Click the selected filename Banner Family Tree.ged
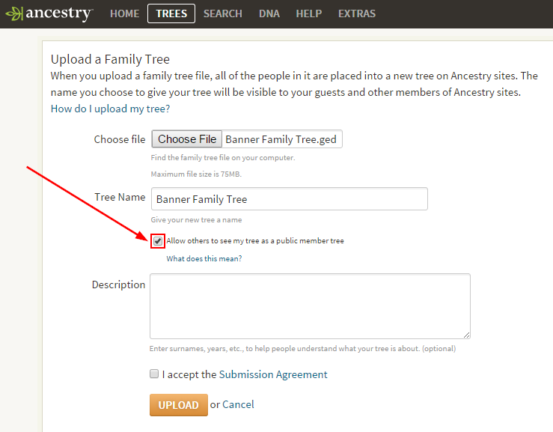553x432 pixels. click(x=281, y=139)
